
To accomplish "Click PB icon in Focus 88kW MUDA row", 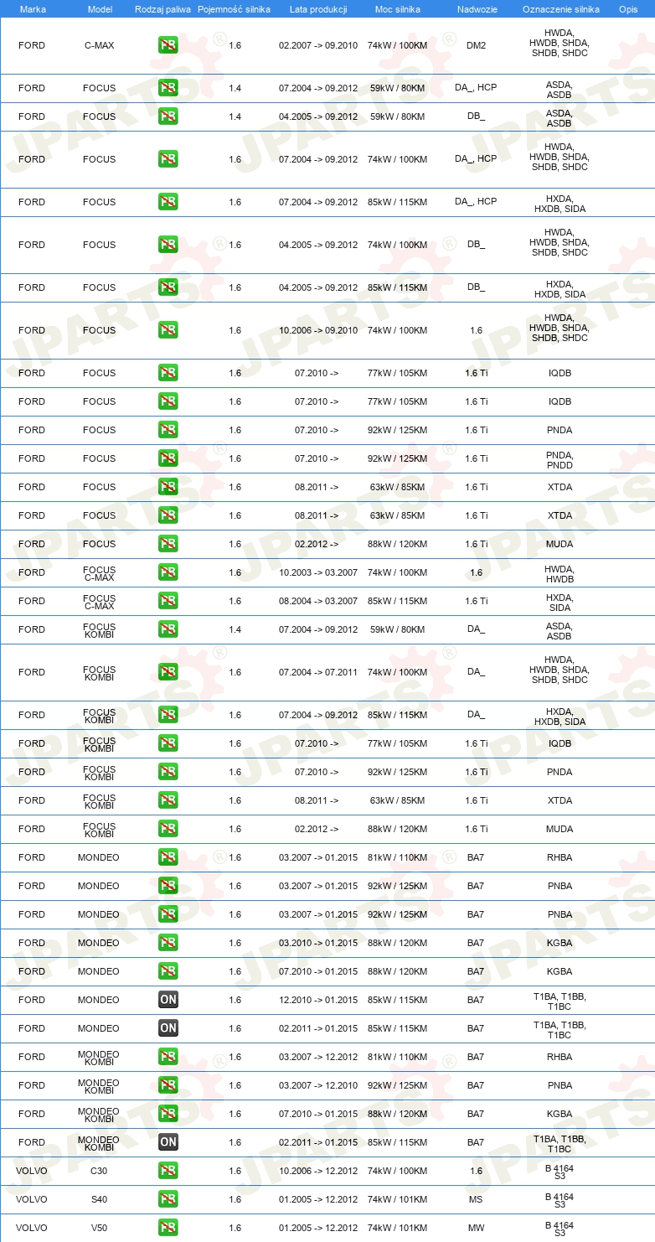I will [168, 544].
